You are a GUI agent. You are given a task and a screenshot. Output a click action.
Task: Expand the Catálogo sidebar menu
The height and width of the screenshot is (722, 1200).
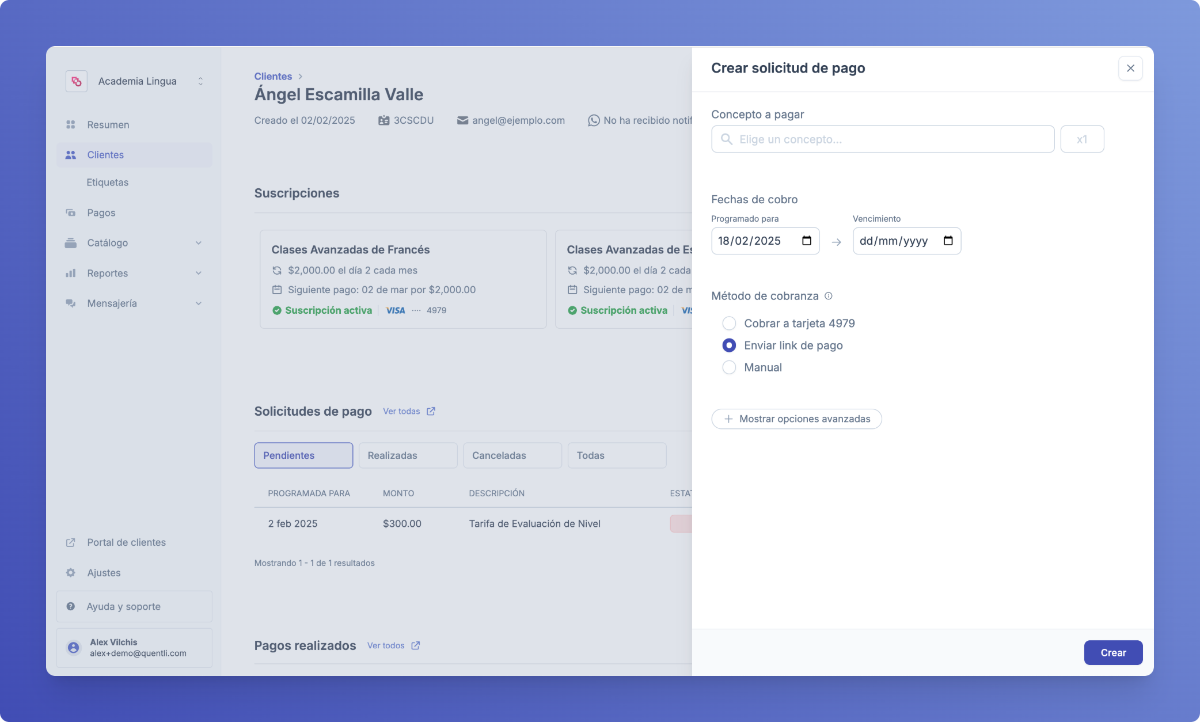[199, 243]
